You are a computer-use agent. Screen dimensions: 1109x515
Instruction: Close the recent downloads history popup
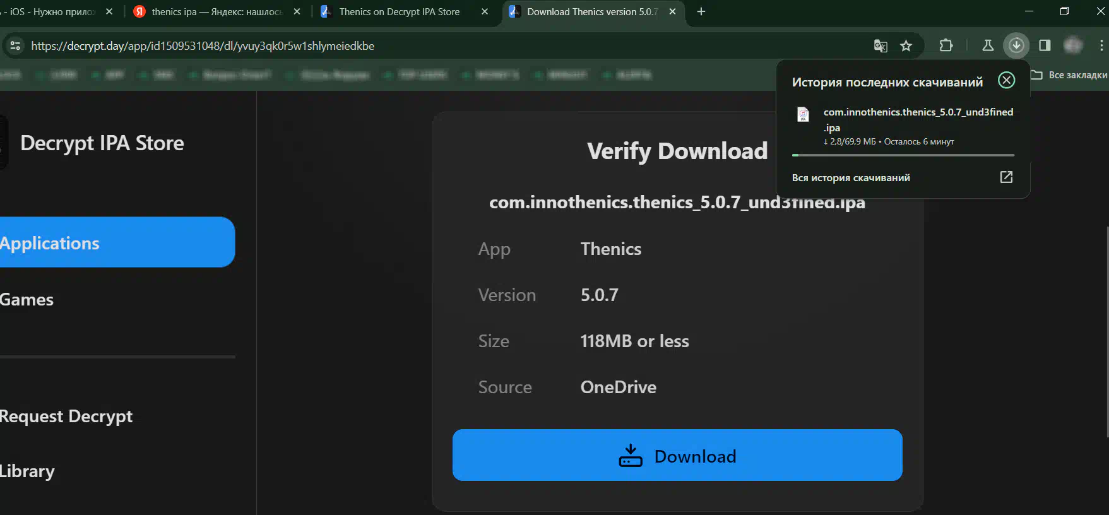[x=1006, y=80]
